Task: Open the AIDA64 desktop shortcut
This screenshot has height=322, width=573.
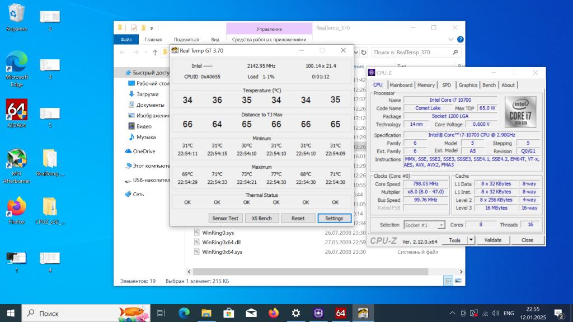Action: 16,113
